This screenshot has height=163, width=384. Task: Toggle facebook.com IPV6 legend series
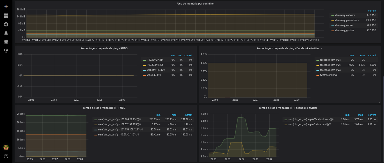pos(330,65)
